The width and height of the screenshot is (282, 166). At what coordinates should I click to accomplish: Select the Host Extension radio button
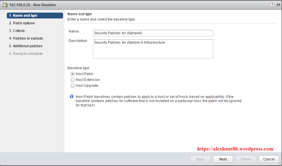[72, 80]
